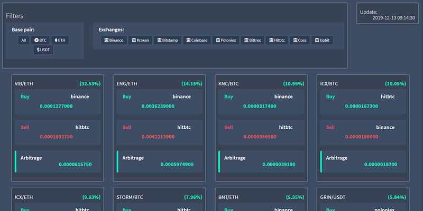Click hitbtc in VIB/ETH sell row

pos(82,127)
